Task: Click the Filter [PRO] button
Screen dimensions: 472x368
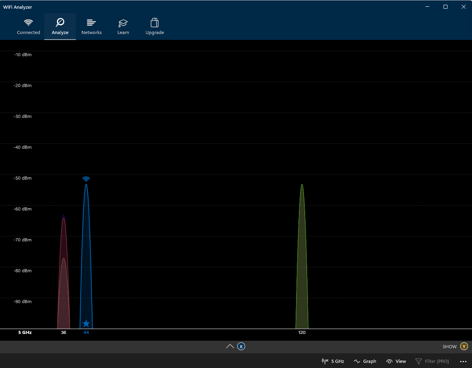Action: coord(432,361)
